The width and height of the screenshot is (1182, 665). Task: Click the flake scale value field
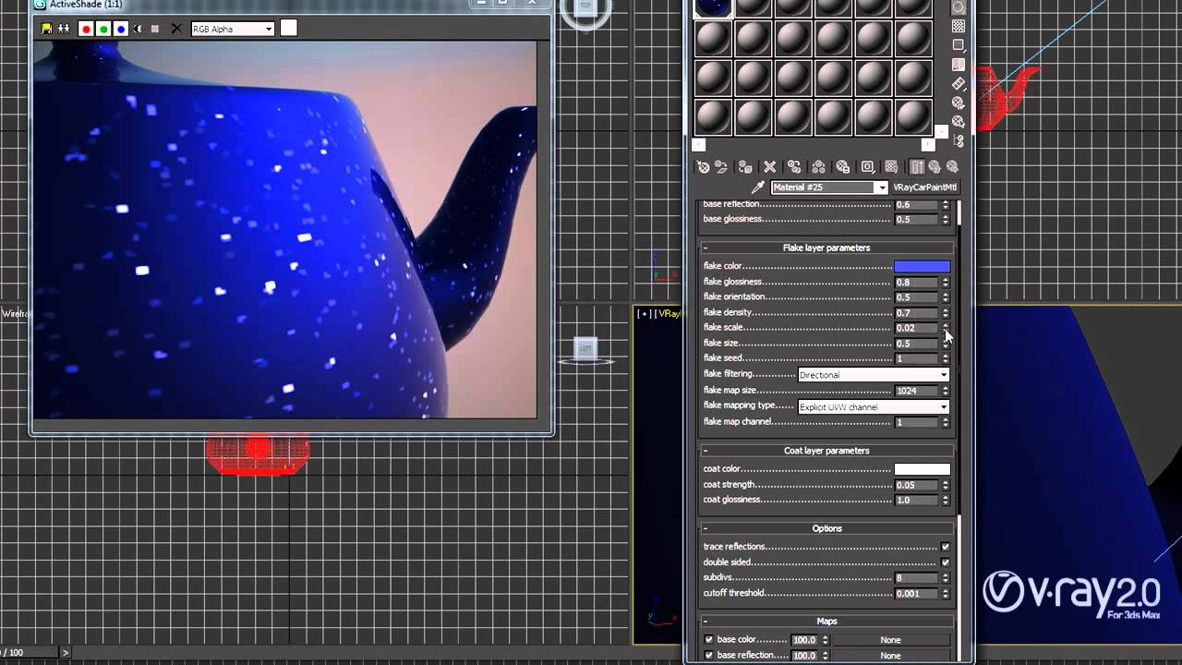tap(916, 328)
